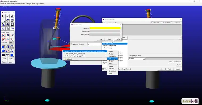The width and height of the screenshot is (202, 105).
Task: Click the XZ plane orientation icon
Action: tap(8, 51)
